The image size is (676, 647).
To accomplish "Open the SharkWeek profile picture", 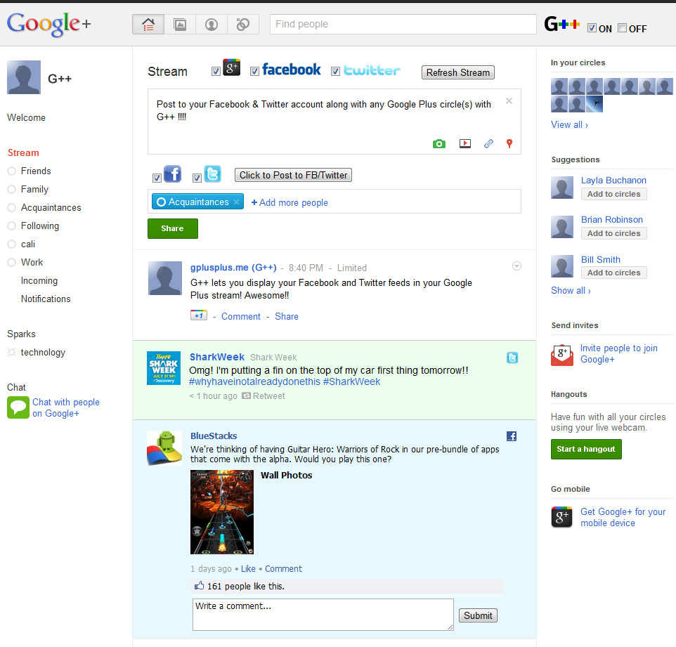I will pyautogui.click(x=164, y=368).
